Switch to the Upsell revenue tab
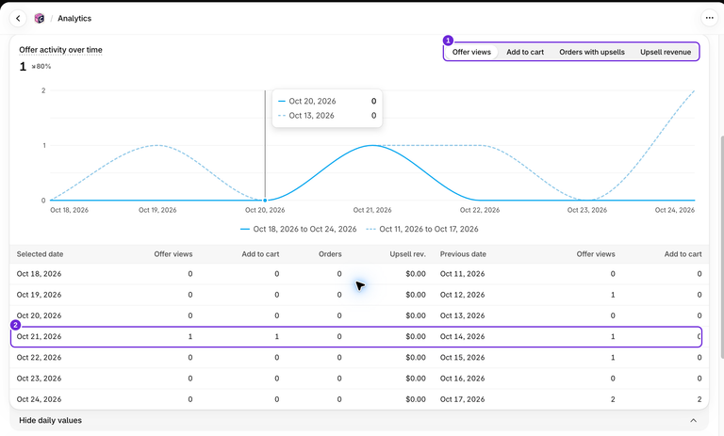The width and height of the screenshot is (724, 436). 666,52
